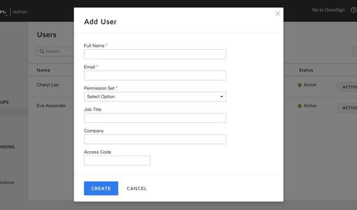Click into the Email input field
The image size is (357, 210).
click(x=155, y=75)
